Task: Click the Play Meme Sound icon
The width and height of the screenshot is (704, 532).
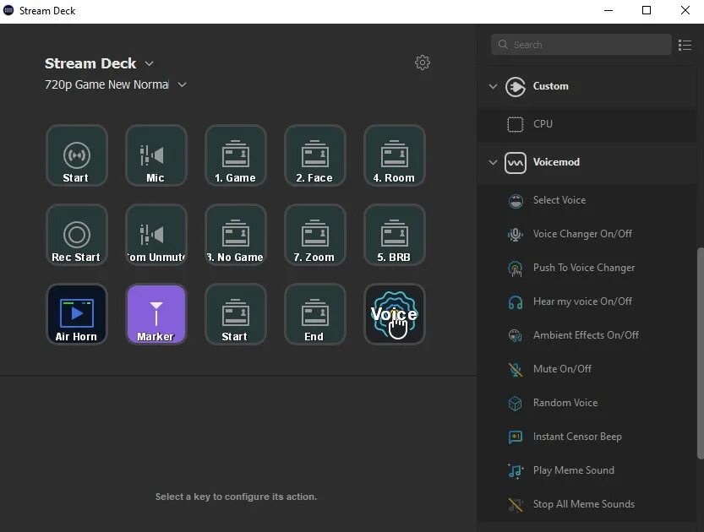Action: [516, 471]
